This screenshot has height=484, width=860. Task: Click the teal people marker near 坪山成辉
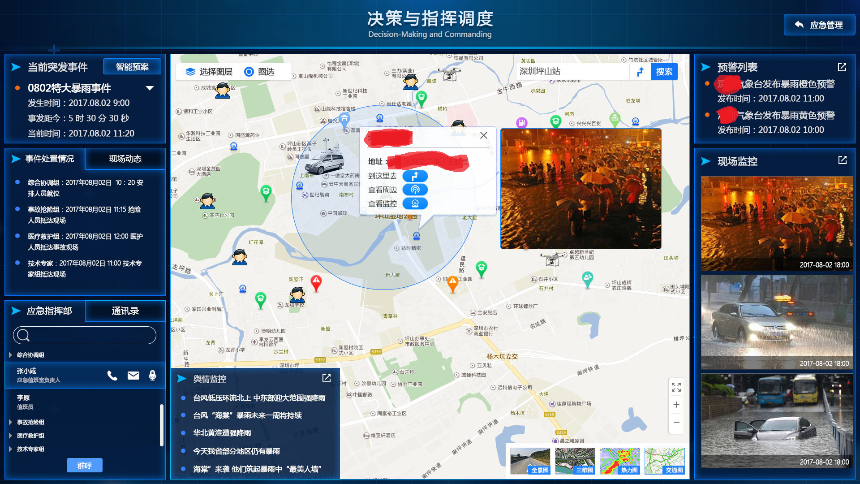coord(587,279)
